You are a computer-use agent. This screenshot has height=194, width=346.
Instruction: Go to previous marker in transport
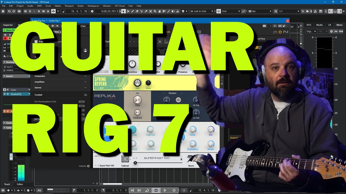(132, 190)
